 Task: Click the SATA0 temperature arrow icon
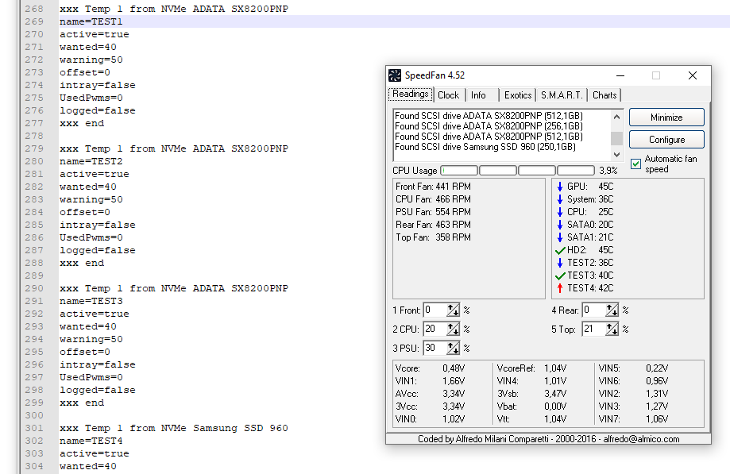[560, 225]
